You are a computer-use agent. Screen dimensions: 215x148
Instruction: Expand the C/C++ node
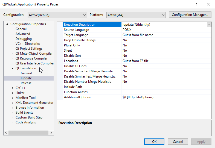click(x=12, y=88)
